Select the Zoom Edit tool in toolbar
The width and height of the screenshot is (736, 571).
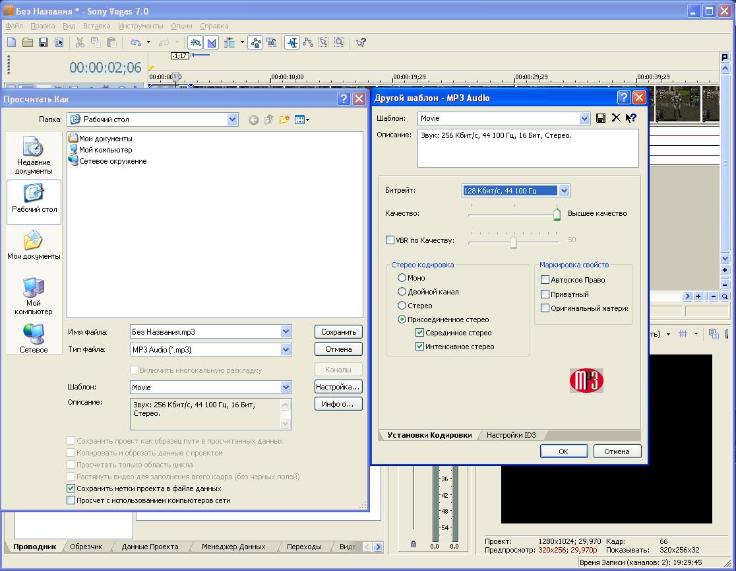click(x=339, y=42)
